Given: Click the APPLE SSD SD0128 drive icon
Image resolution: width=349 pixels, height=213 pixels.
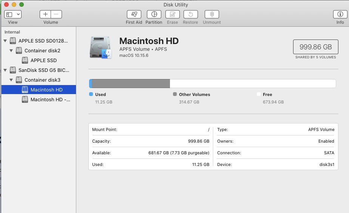Looking at the screenshot, I should coord(13,41).
